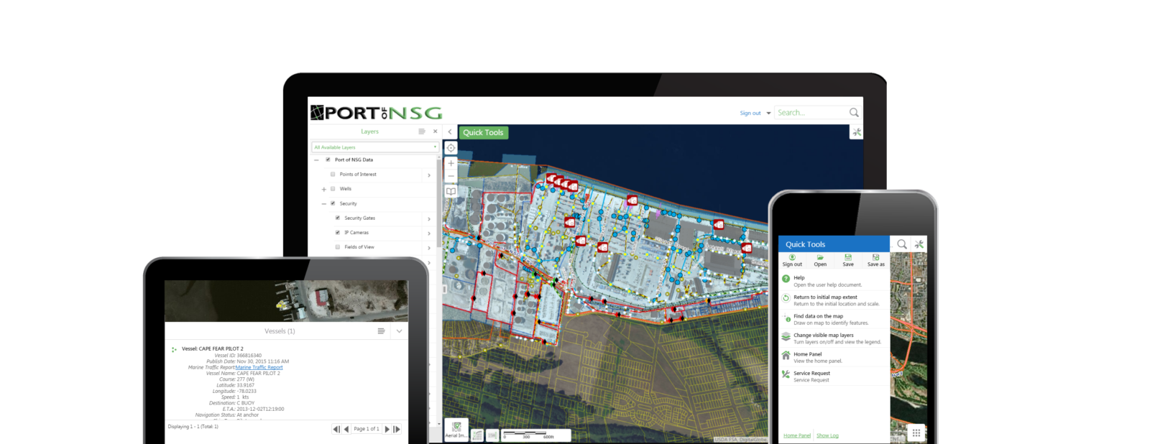This screenshot has width=1150, height=444.
Task: Go to the next results page
Action: click(x=387, y=429)
